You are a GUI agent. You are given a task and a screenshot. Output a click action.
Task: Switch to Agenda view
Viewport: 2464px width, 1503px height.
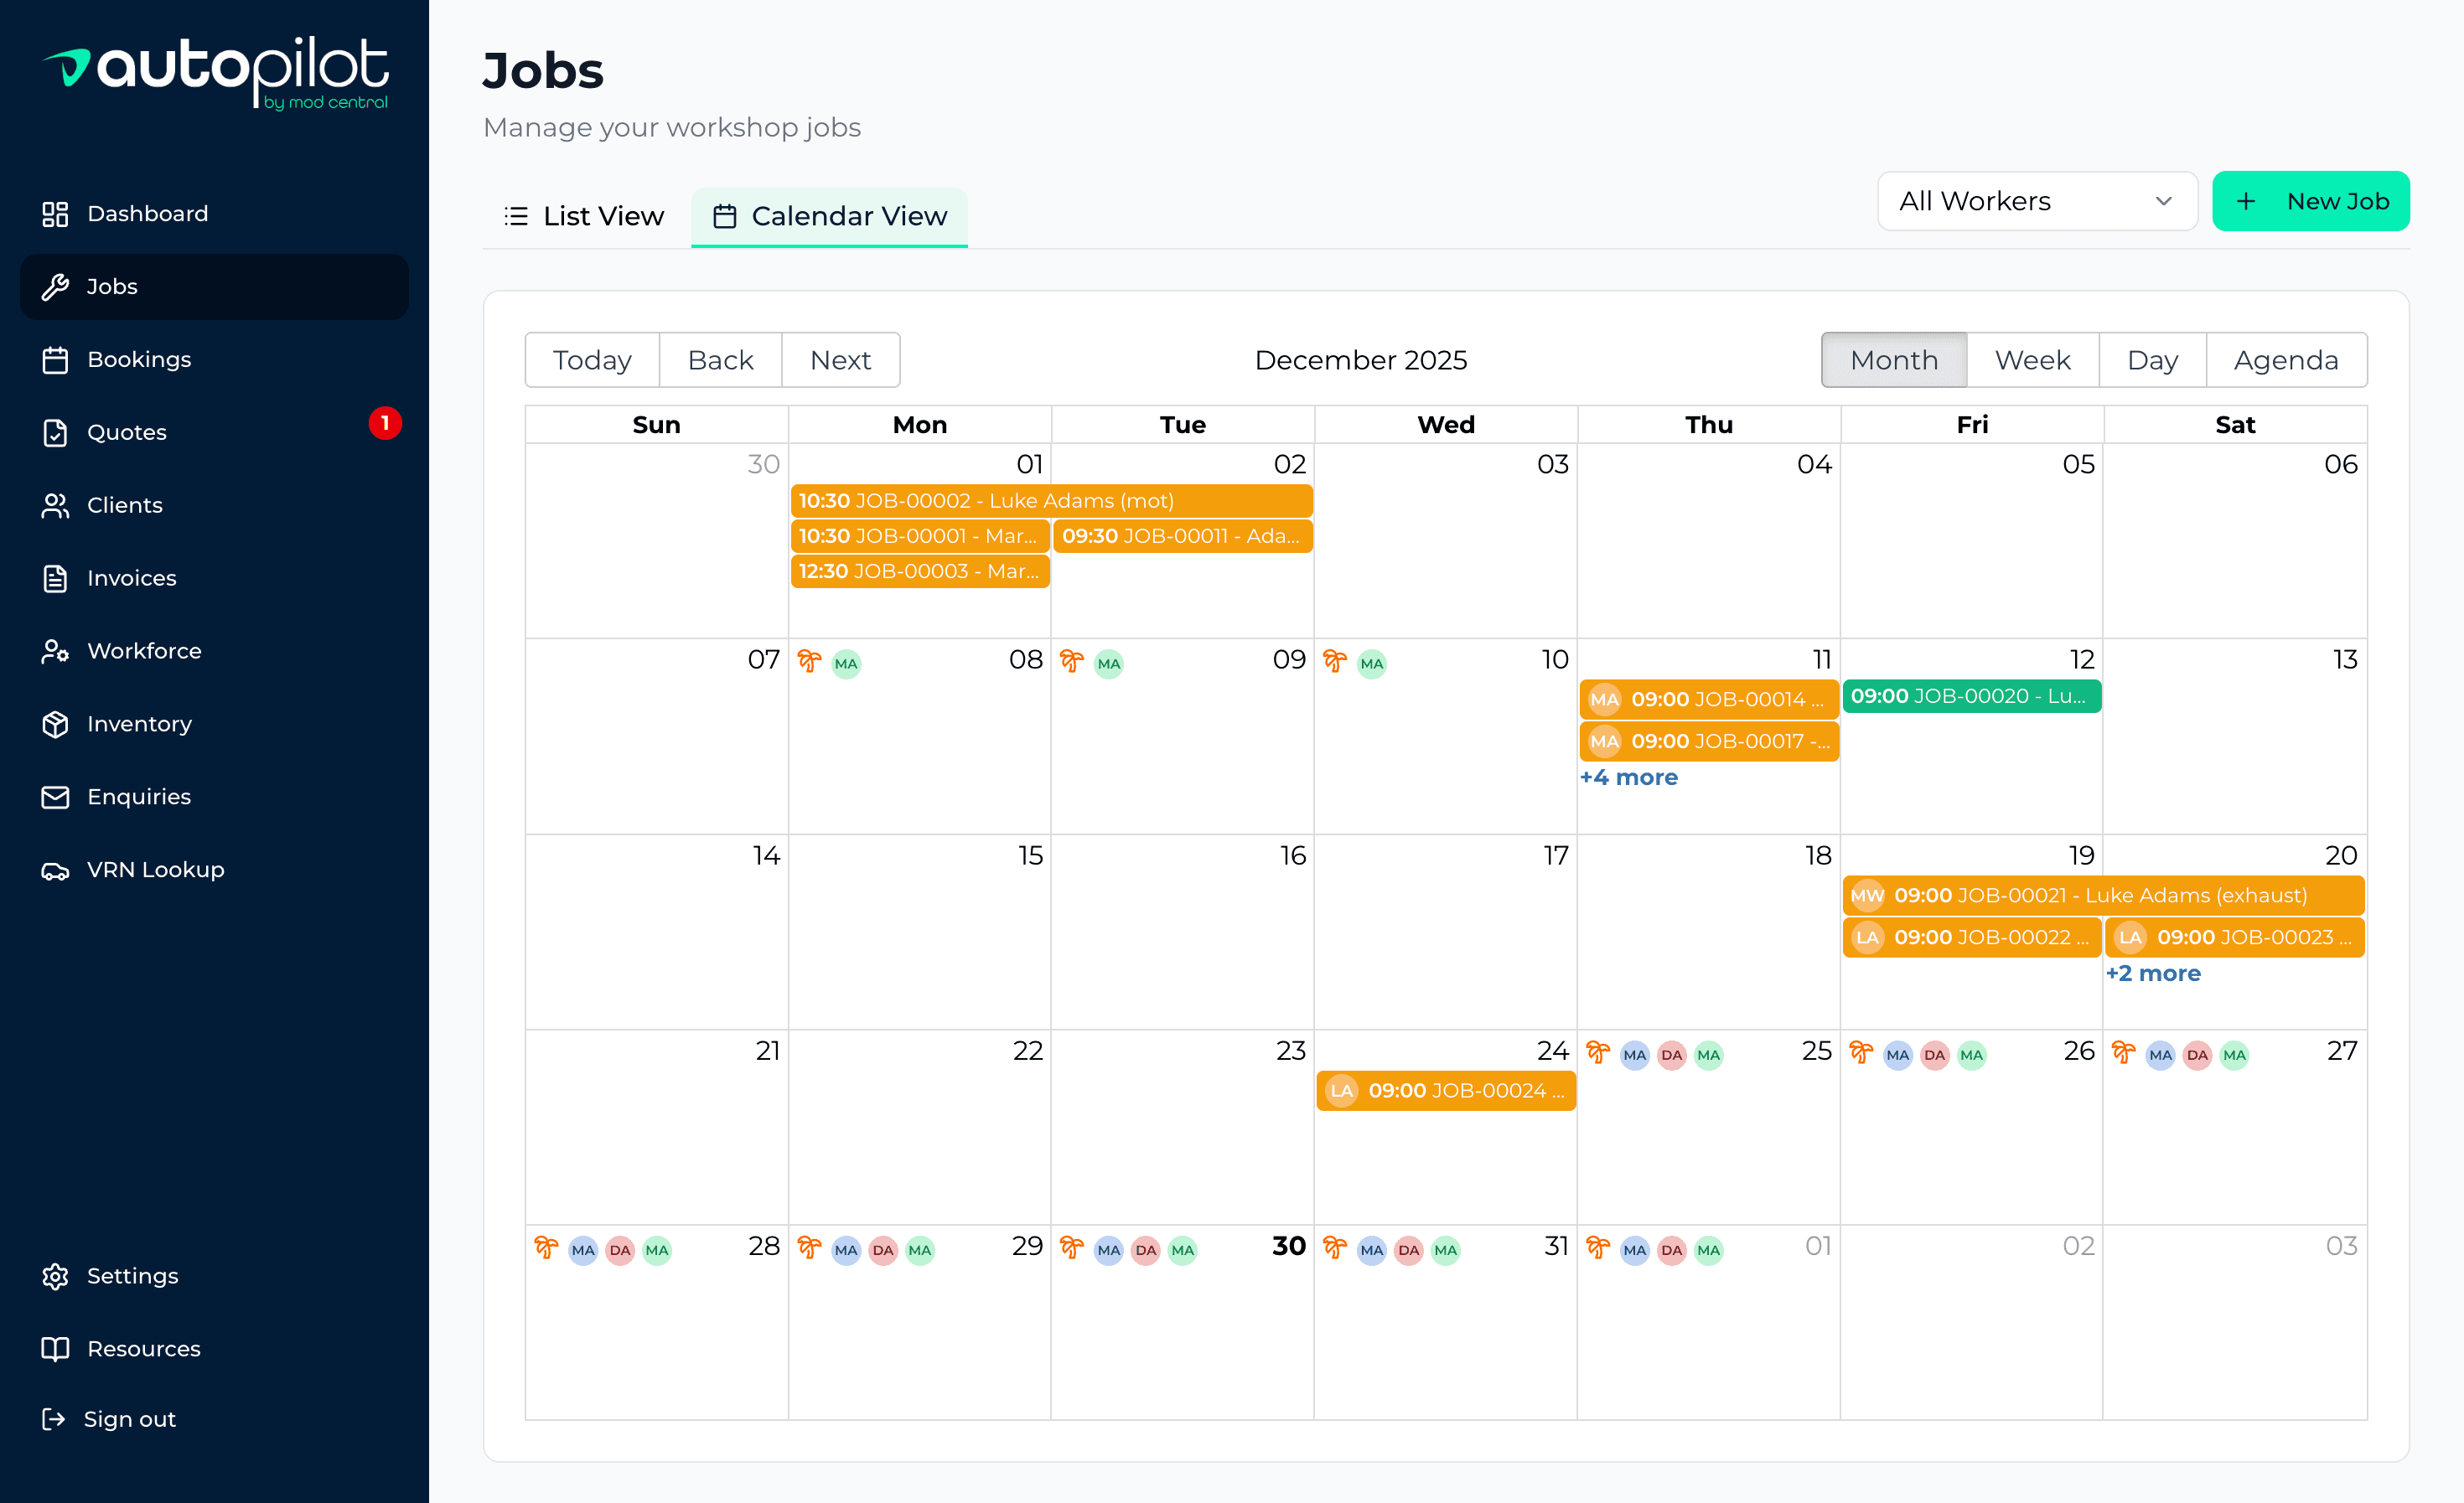tap(2286, 359)
